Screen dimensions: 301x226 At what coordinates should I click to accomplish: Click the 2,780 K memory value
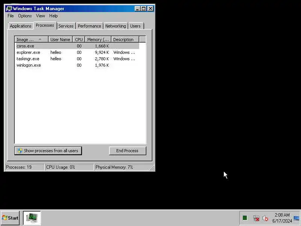click(102, 59)
